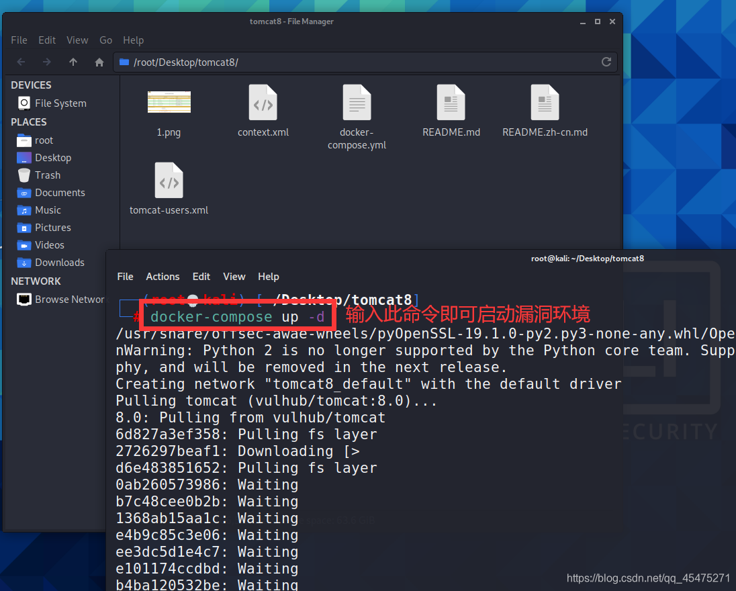Screen dimensions: 736x591
Task: Click the 'e4b9c85c3e06: Waiting' terminal line
Action: (207, 535)
